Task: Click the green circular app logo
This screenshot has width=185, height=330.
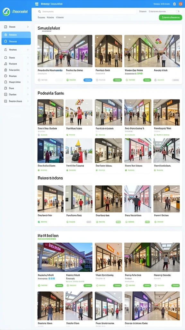Action: 6,12
